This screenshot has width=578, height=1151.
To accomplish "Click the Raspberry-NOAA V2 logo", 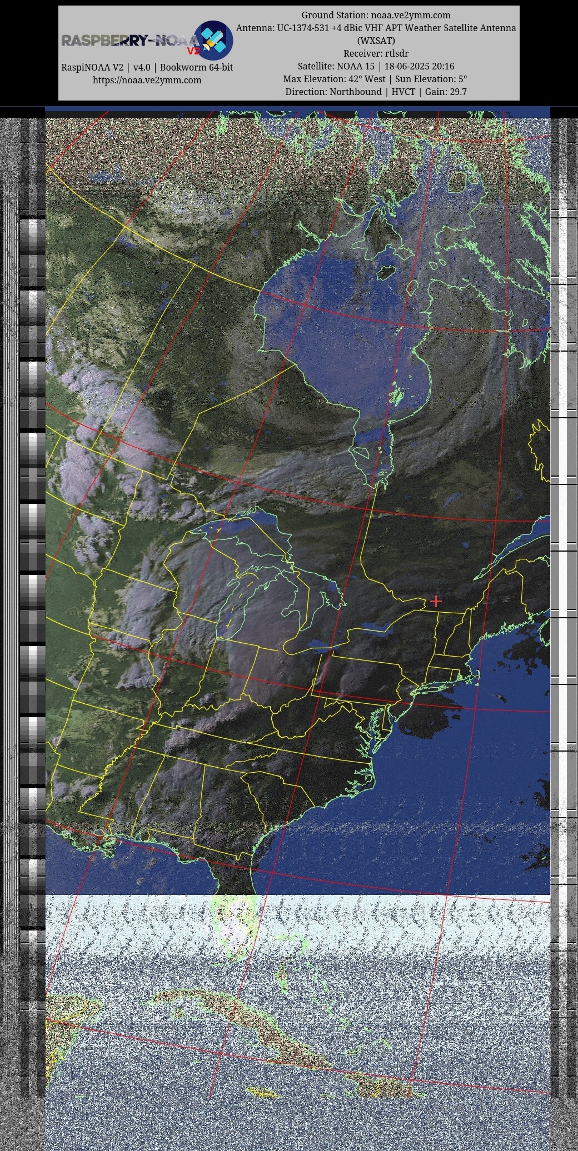I will [x=147, y=40].
